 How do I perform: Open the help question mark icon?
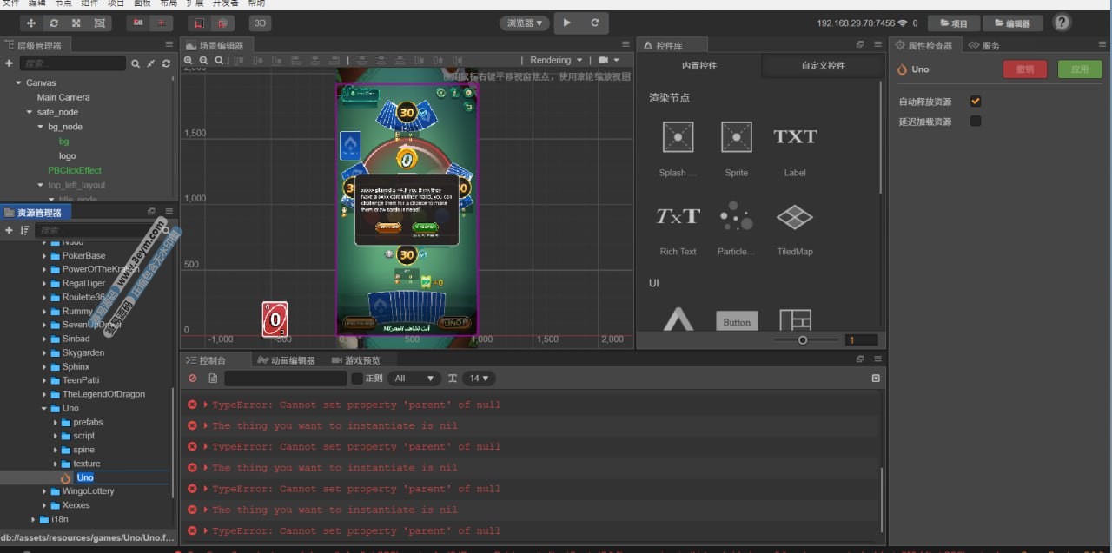click(1062, 23)
